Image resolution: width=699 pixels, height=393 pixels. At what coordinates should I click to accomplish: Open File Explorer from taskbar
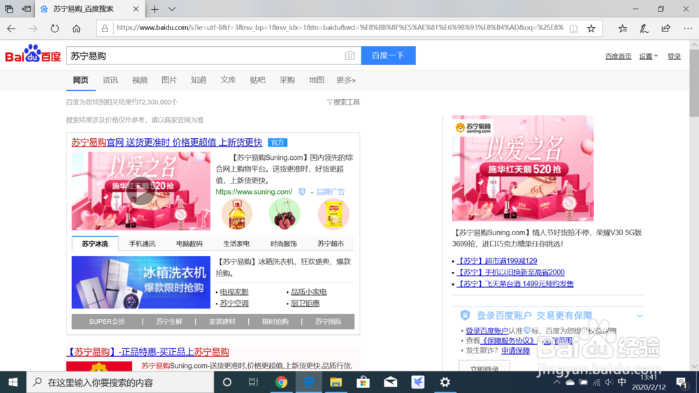336,383
